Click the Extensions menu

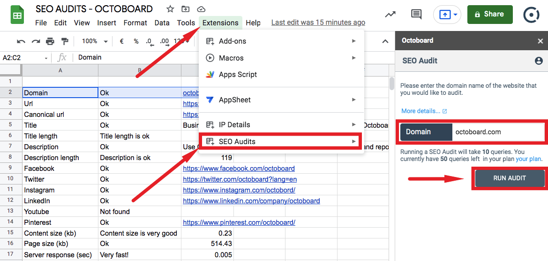(220, 23)
